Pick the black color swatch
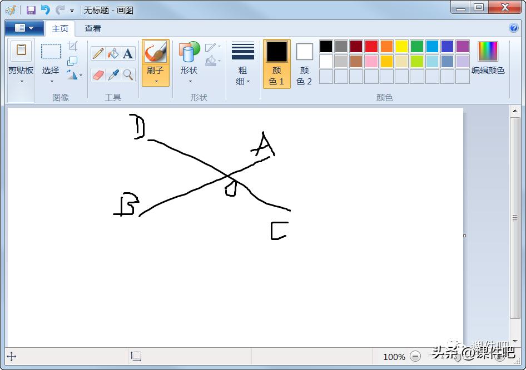526x370 pixels. (x=326, y=46)
